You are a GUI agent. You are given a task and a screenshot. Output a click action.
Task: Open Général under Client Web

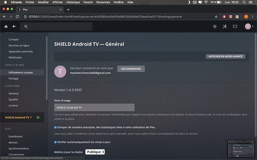click(13, 94)
